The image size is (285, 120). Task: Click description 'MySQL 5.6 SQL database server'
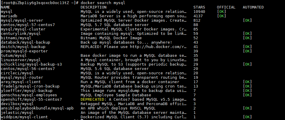pos(115,69)
